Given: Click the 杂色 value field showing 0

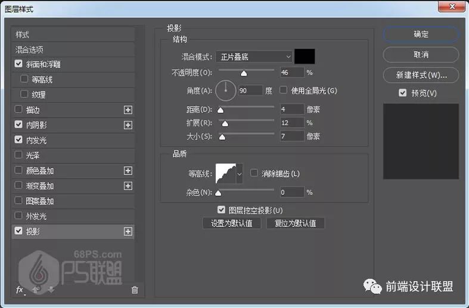Looking at the screenshot, I should (x=292, y=192).
